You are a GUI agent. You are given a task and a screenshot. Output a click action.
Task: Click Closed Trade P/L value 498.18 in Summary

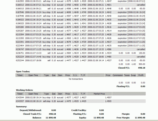tap(52, 114)
